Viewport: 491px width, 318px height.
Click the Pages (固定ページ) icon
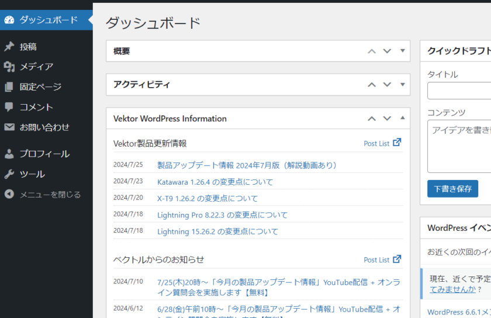(x=9, y=87)
